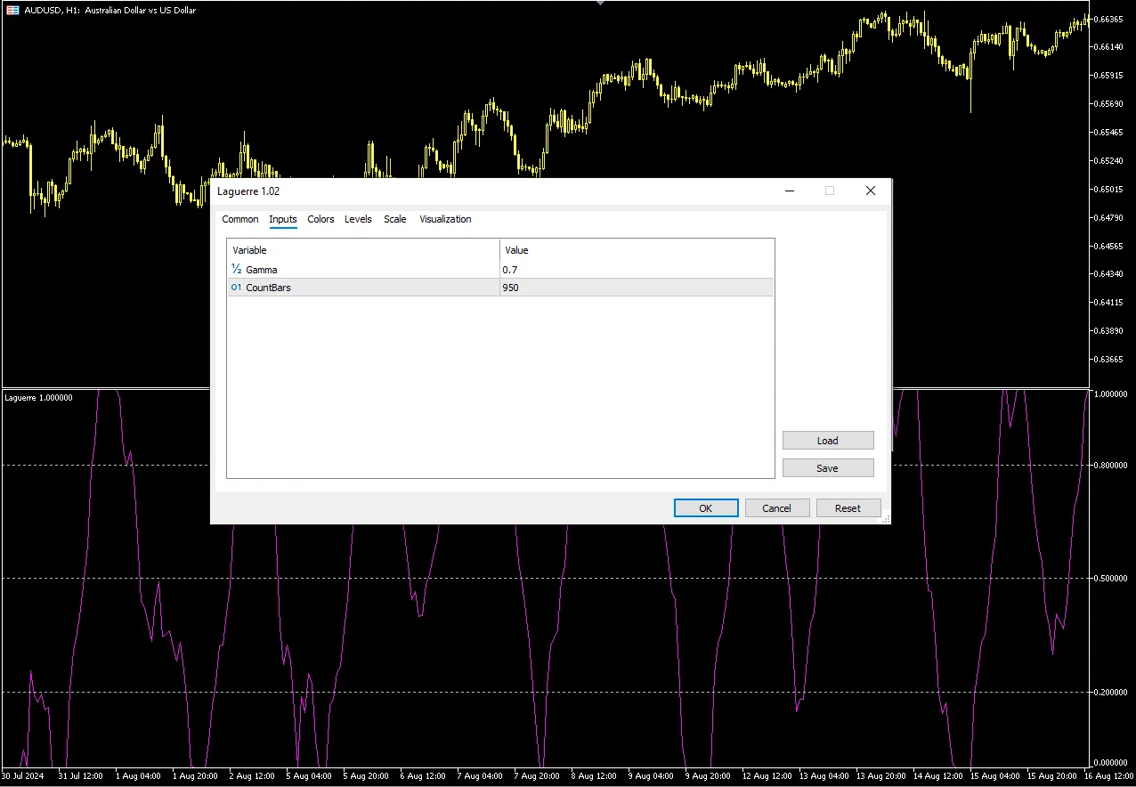This screenshot has width=1136, height=787.
Task: Minimize the Laguerre dialog window
Action: (x=789, y=191)
